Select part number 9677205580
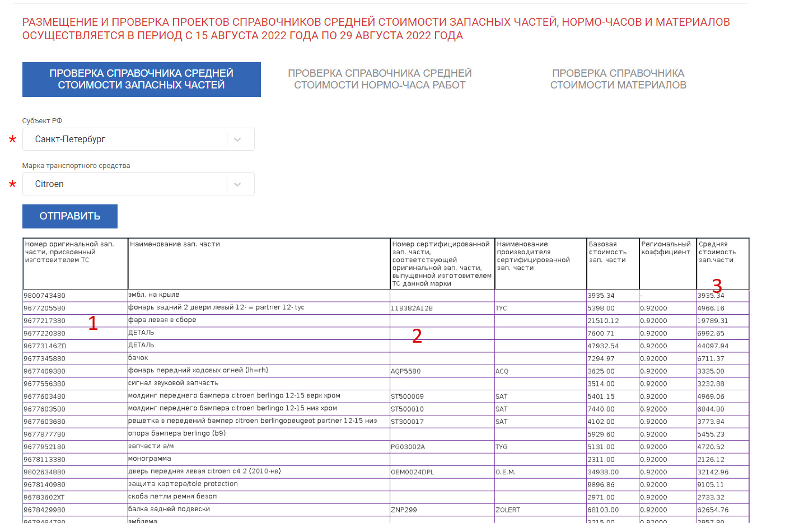804x523 pixels. (x=44, y=309)
